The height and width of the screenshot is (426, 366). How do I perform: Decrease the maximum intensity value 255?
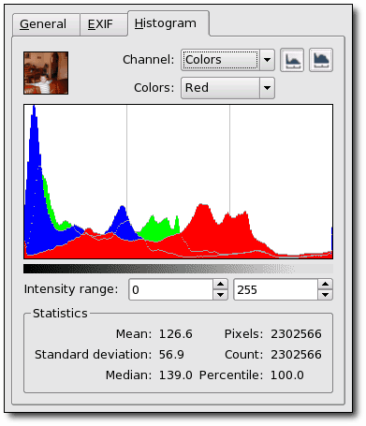(326, 295)
